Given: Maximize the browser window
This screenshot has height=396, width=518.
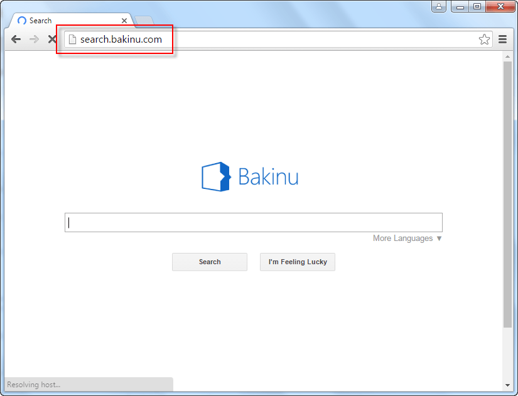Looking at the screenshot, I should coord(477,6).
